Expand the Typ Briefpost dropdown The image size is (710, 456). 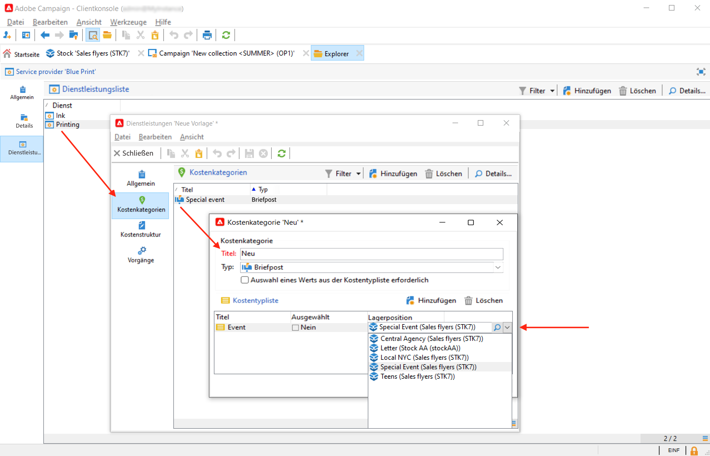[498, 267]
